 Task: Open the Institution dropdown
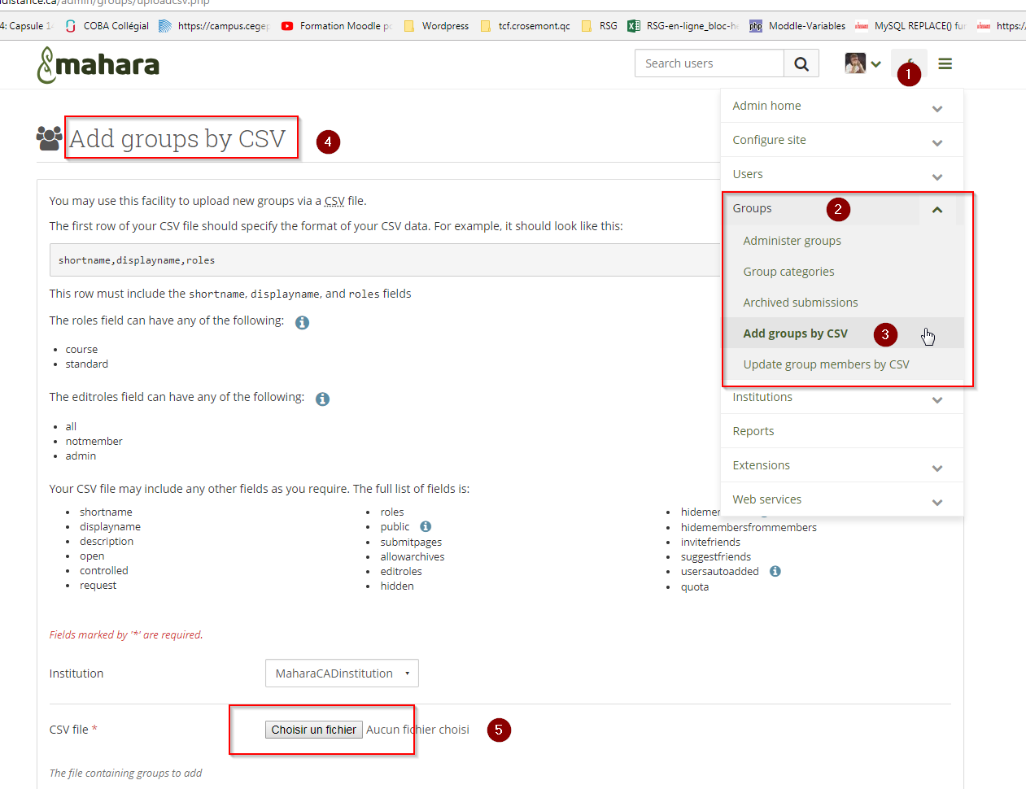point(342,673)
